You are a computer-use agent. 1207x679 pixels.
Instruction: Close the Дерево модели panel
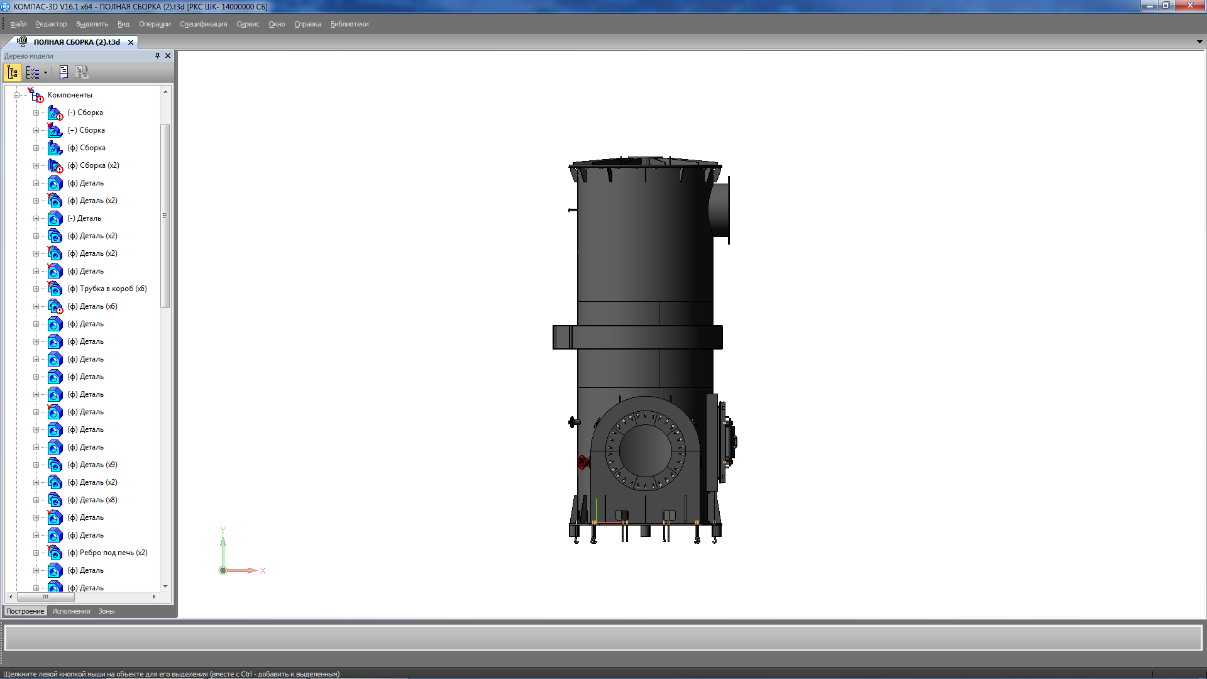[x=168, y=55]
